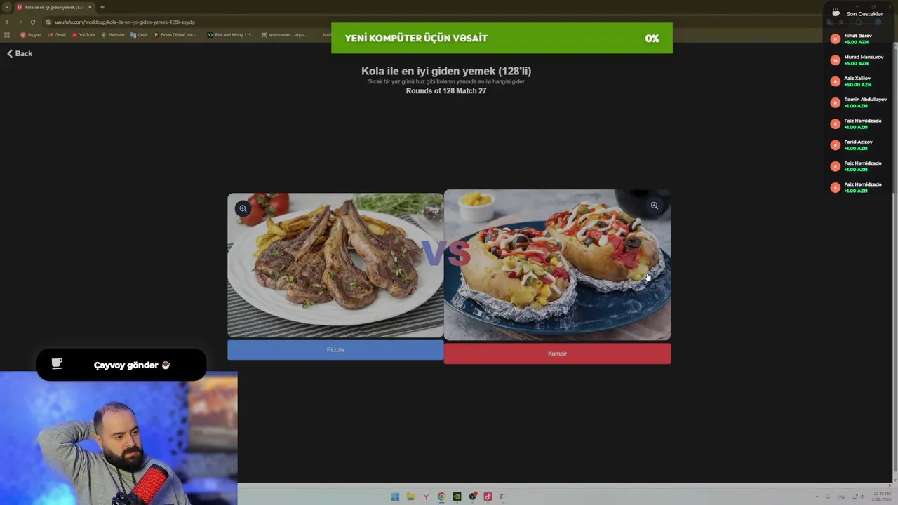
Task: Click the microphone tray icon
Action: coord(828,497)
